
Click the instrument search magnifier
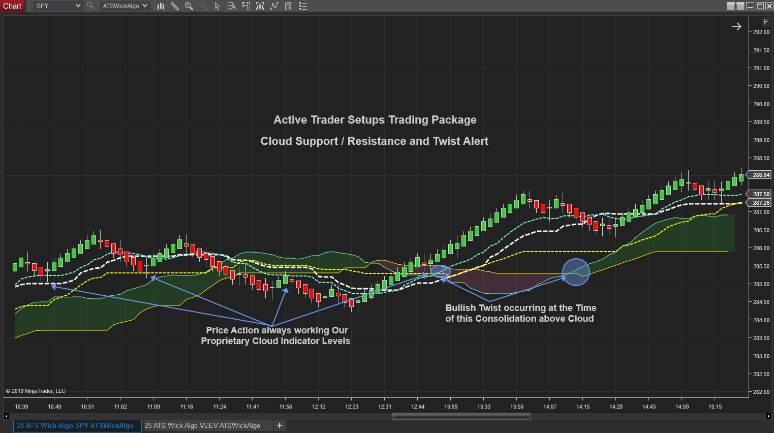pyautogui.click(x=90, y=6)
